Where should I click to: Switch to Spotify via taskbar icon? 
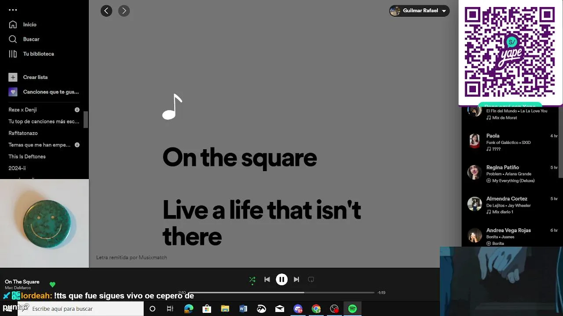(x=352, y=309)
